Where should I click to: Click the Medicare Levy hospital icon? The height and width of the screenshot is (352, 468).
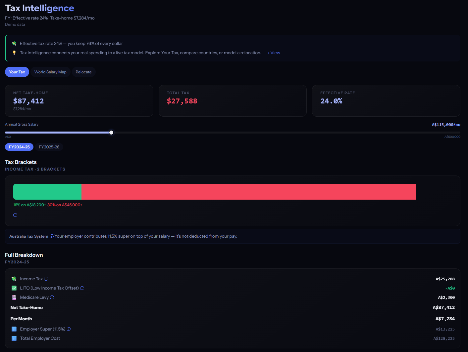click(14, 297)
